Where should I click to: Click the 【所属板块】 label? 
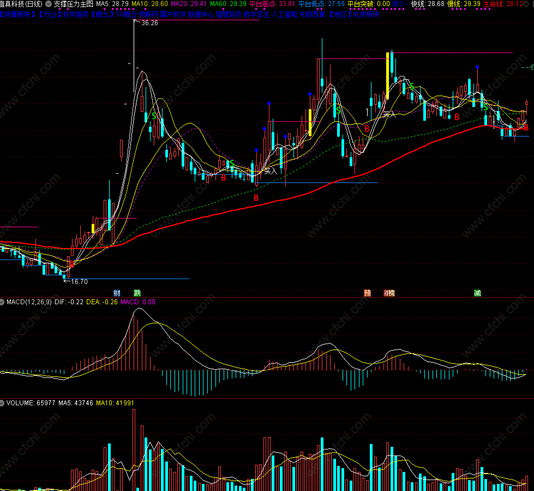pos(17,14)
